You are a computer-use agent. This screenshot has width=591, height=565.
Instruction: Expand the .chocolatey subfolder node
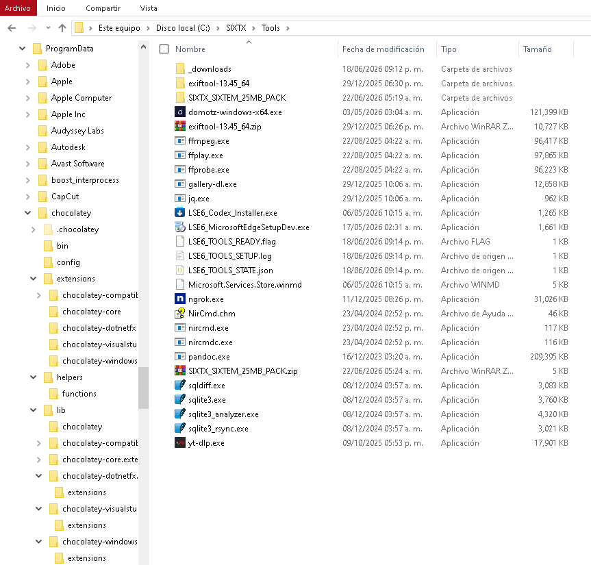click(x=33, y=229)
